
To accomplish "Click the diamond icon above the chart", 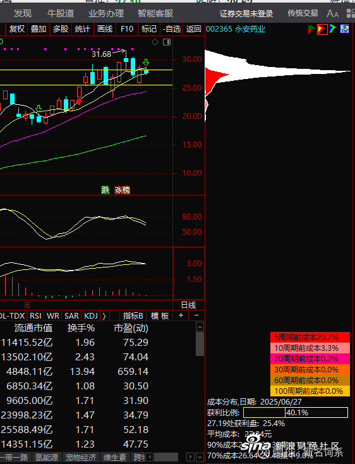I will tap(155, 42).
